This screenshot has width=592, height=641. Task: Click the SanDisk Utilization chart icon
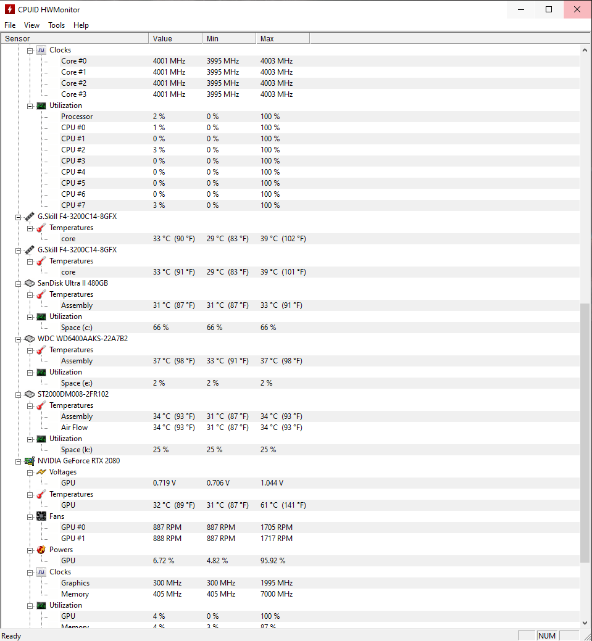tap(41, 316)
